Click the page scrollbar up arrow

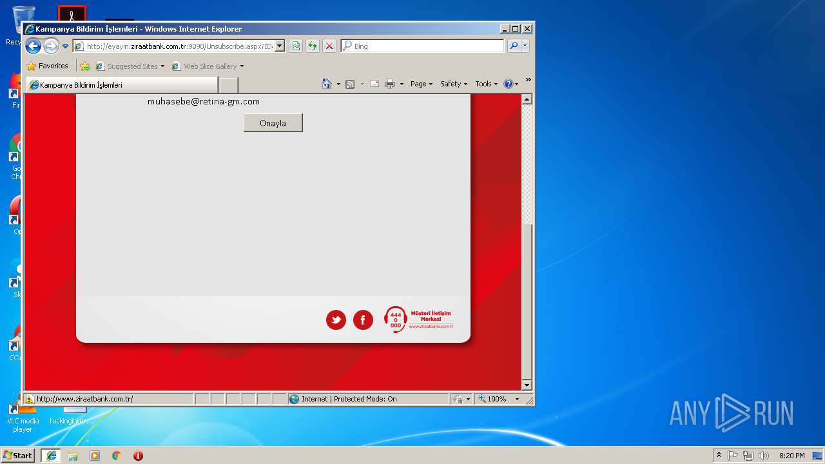pyautogui.click(x=527, y=99)
